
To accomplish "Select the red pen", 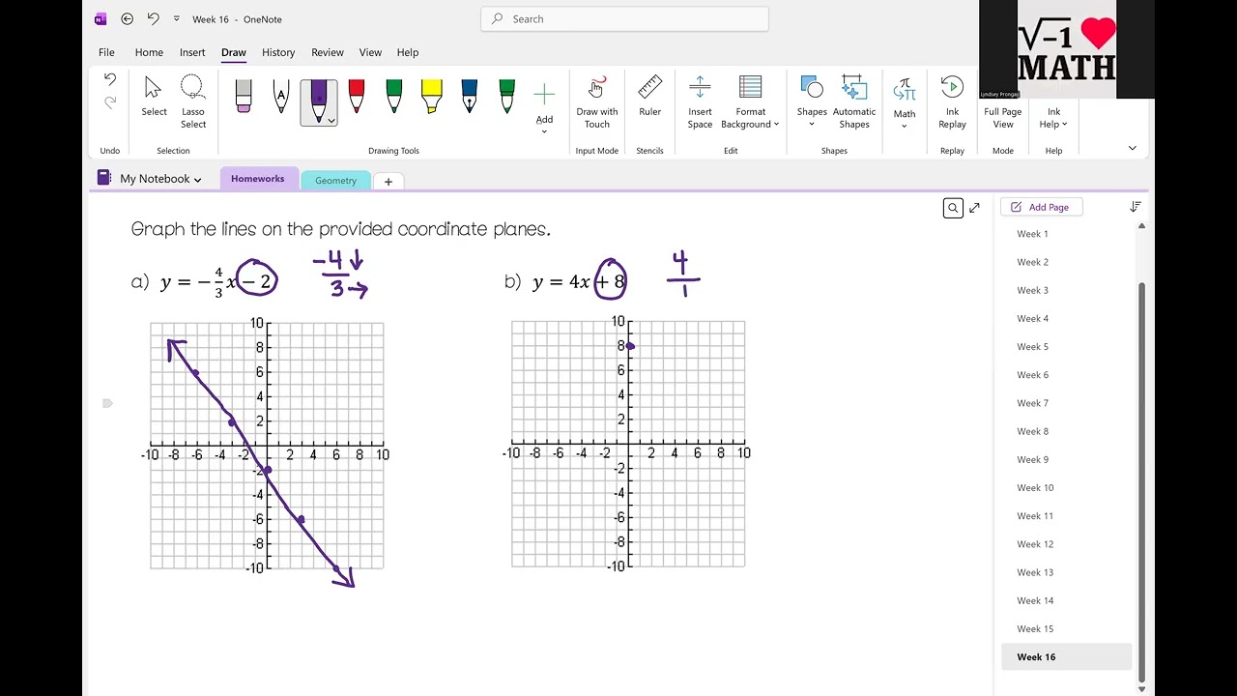I will click(357, 96).
